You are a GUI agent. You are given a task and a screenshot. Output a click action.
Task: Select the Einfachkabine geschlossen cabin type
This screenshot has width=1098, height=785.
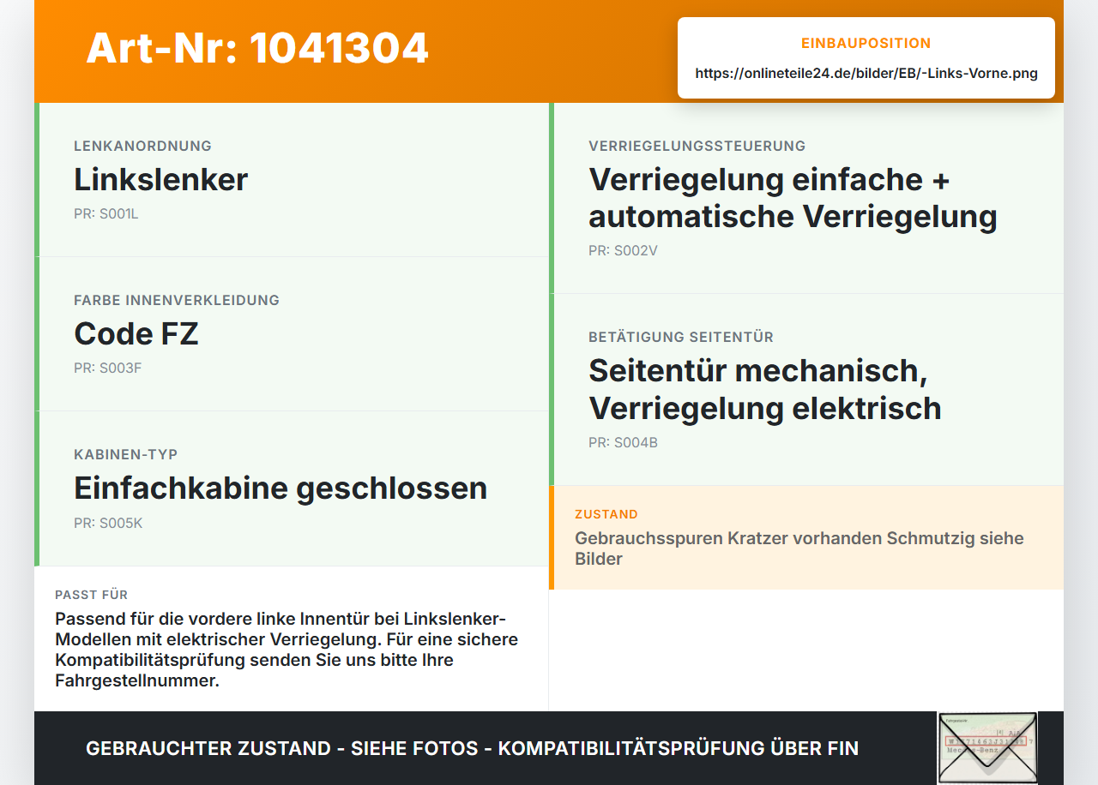pyautogui.click(x=281, y=488)
